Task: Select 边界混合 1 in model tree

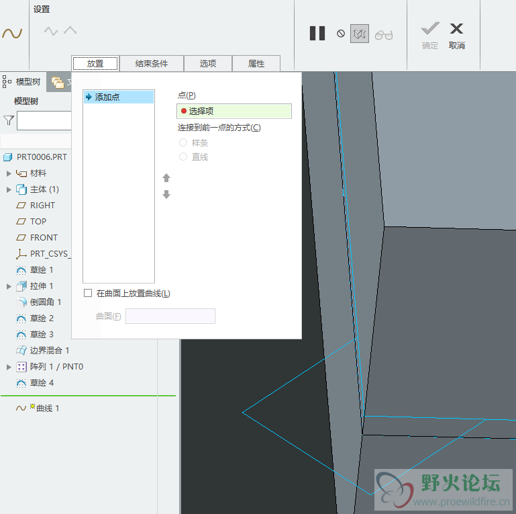Action: [x=49, y=351]
